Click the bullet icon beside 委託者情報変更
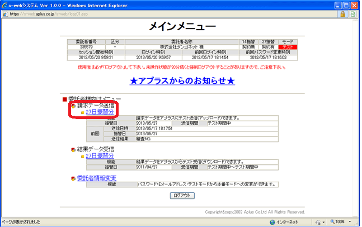This screenshot has width=362, height=227. [x=73, y=178]
